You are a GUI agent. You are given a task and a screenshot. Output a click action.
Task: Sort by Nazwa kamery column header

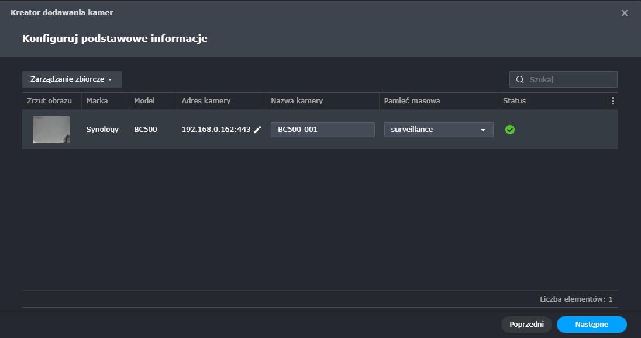pos(322,101)
